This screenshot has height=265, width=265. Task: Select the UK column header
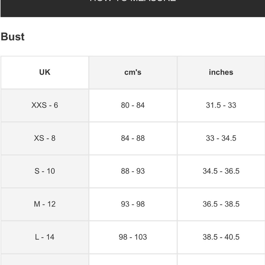[45, 72]
